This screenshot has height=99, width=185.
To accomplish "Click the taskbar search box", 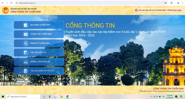I will (x=23, y=97).
